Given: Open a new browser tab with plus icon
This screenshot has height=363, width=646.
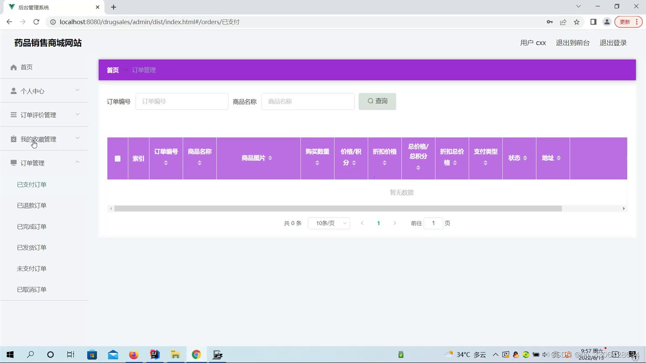Looking at the screenshot, I should coord(114,7).
